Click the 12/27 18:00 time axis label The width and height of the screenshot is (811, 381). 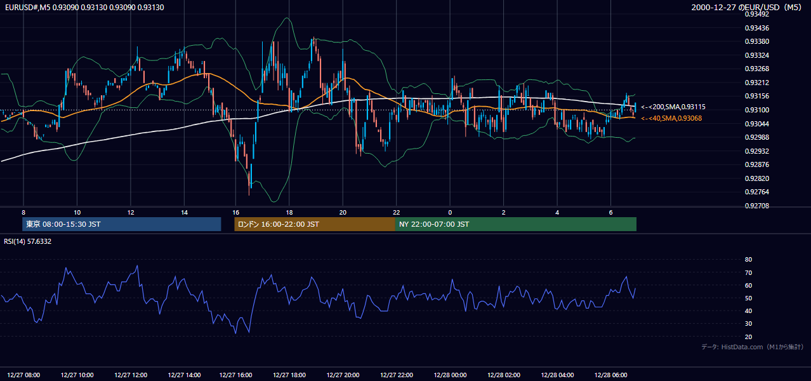coord(289,375)
